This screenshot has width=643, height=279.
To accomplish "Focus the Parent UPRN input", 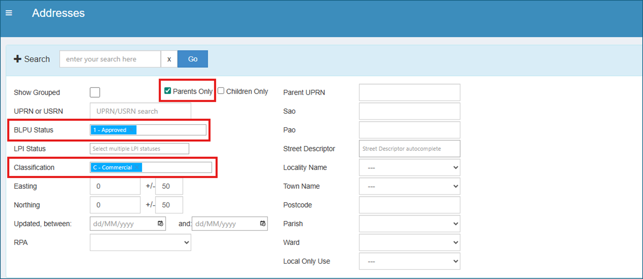I will click(x=410, y=92).
